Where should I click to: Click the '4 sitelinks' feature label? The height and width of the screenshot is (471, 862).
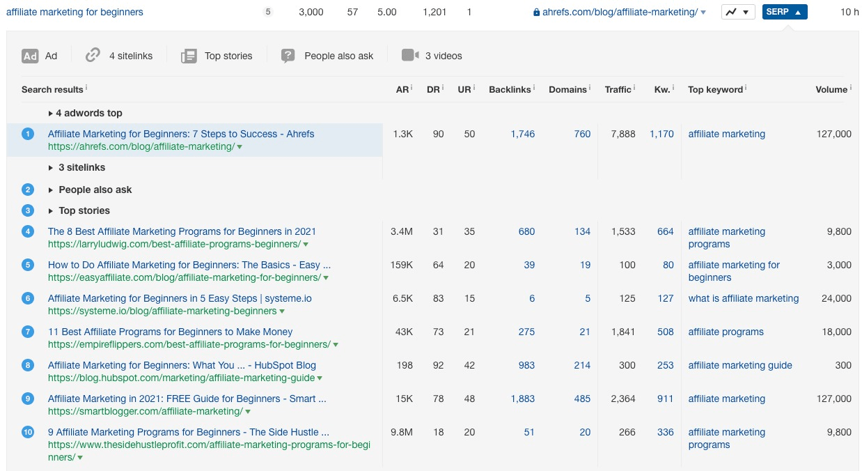[131, 56]
